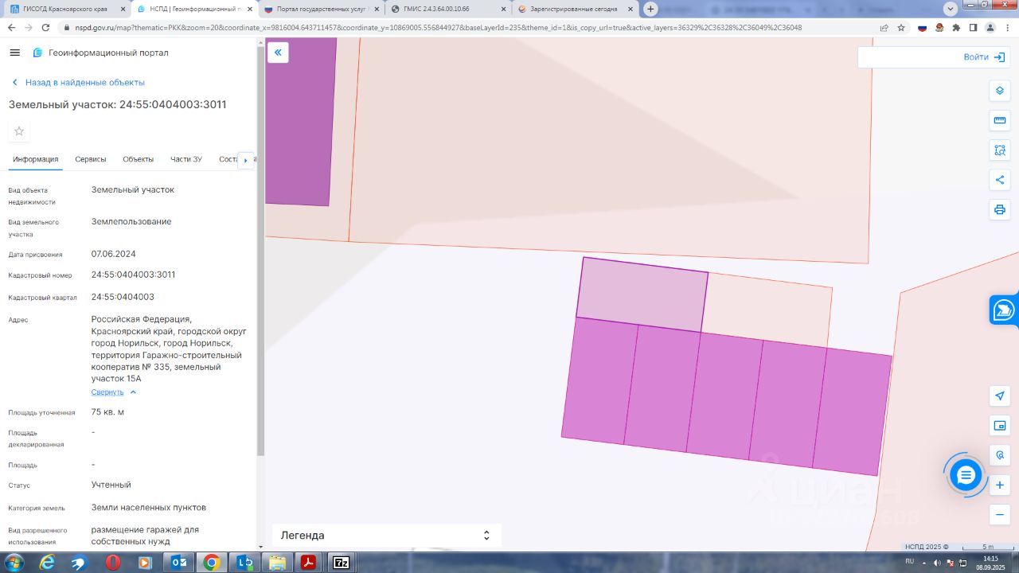Screen dimensions: 1019x573
Task: Select the Информация tab
Action: [x=35, y=159]
